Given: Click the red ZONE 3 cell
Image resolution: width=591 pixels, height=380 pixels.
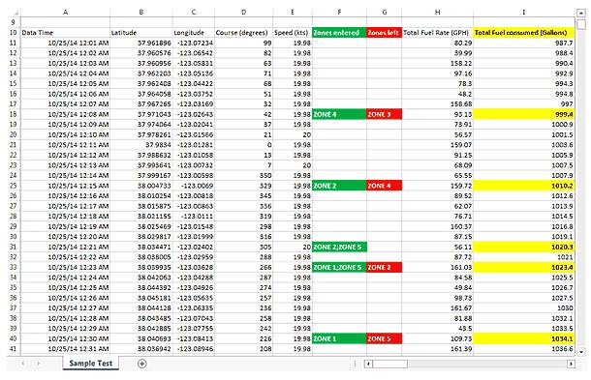Looking at the screenshot, I should 384,114.
